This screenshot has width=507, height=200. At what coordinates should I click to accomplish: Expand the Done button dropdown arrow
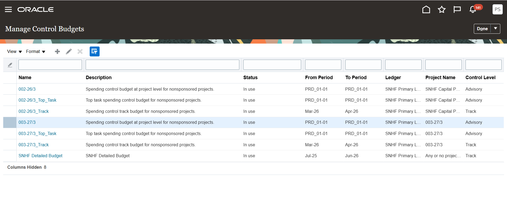495,29
